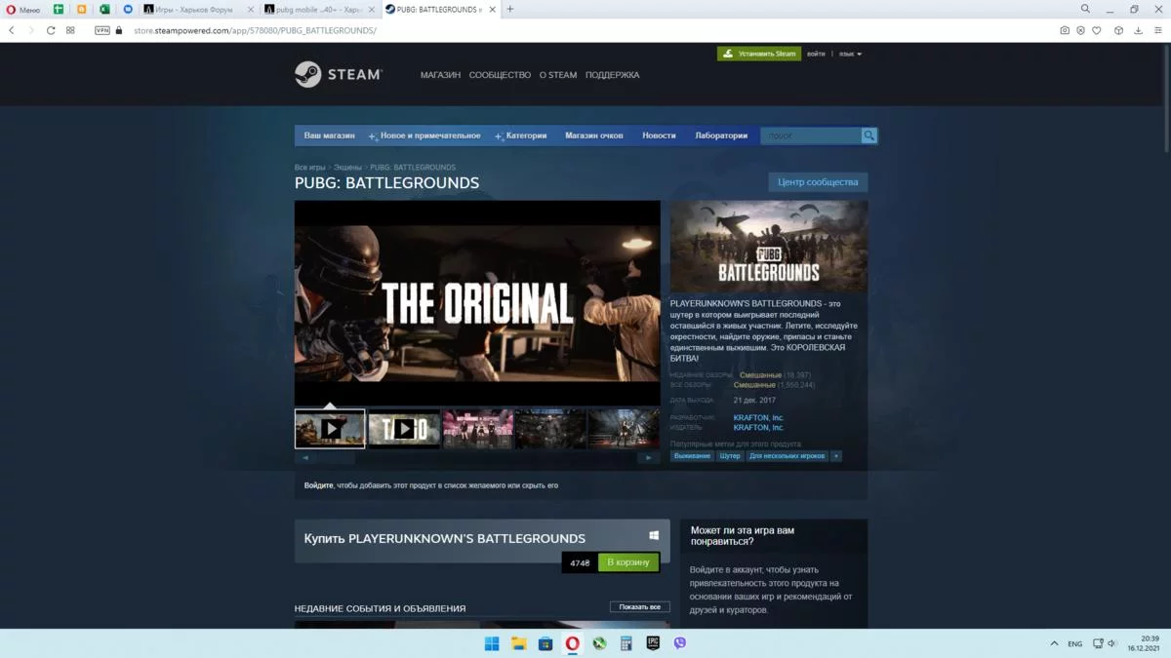
Task: Open Ваш магазин store tab
Action: pos(329,135)
